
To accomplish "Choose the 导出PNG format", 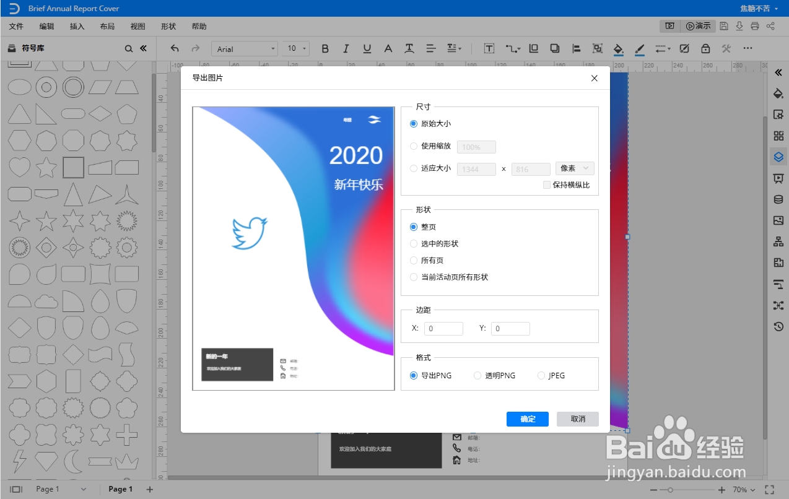I will point(414,376).
